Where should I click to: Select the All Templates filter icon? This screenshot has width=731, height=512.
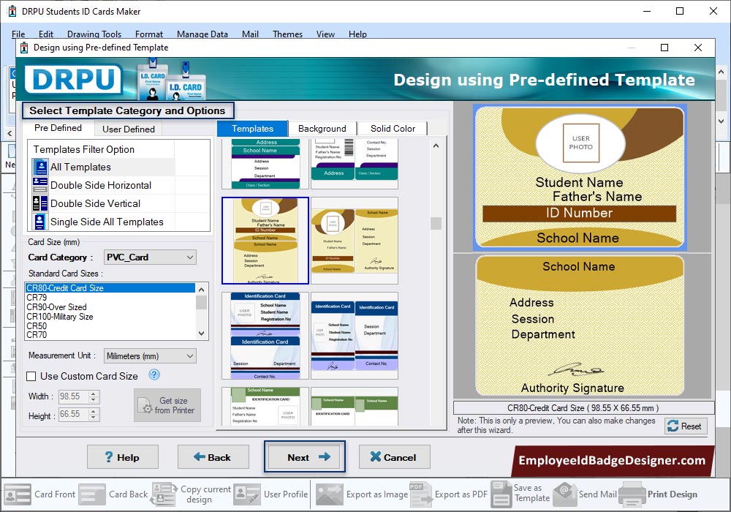coord(40,167)
